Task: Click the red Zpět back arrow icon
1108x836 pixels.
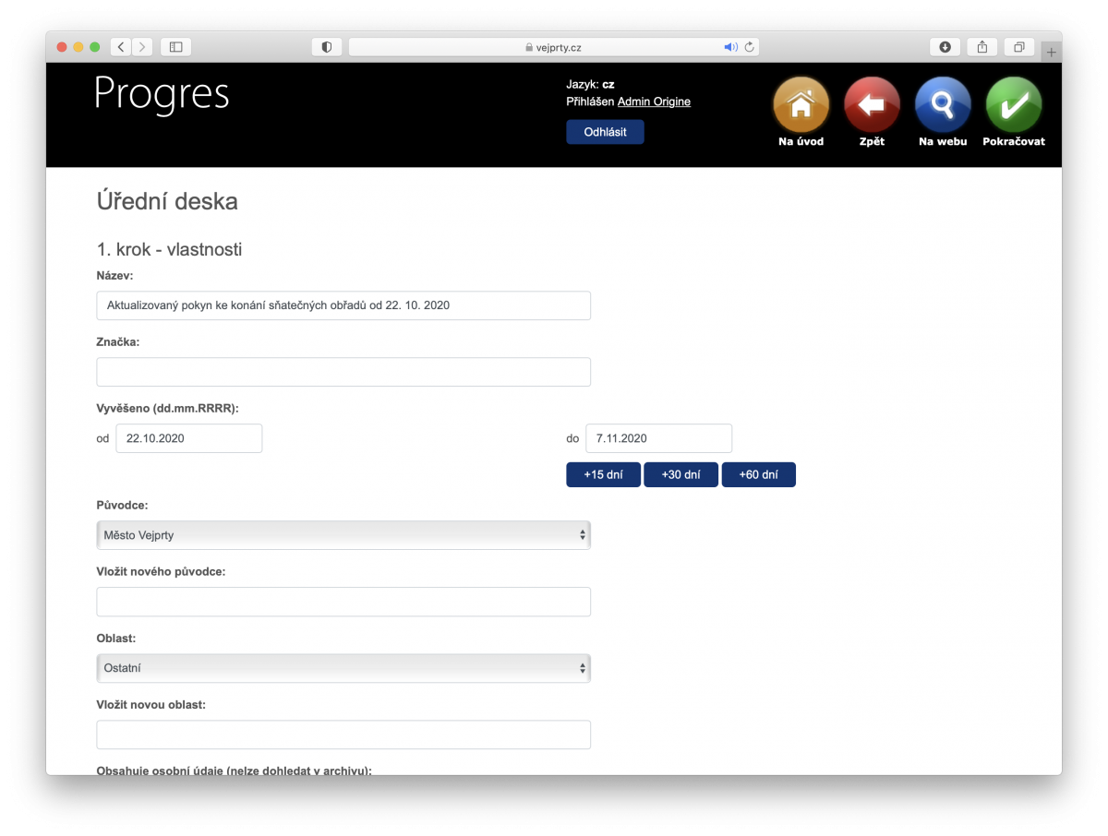Action: (x=872, y=105)
